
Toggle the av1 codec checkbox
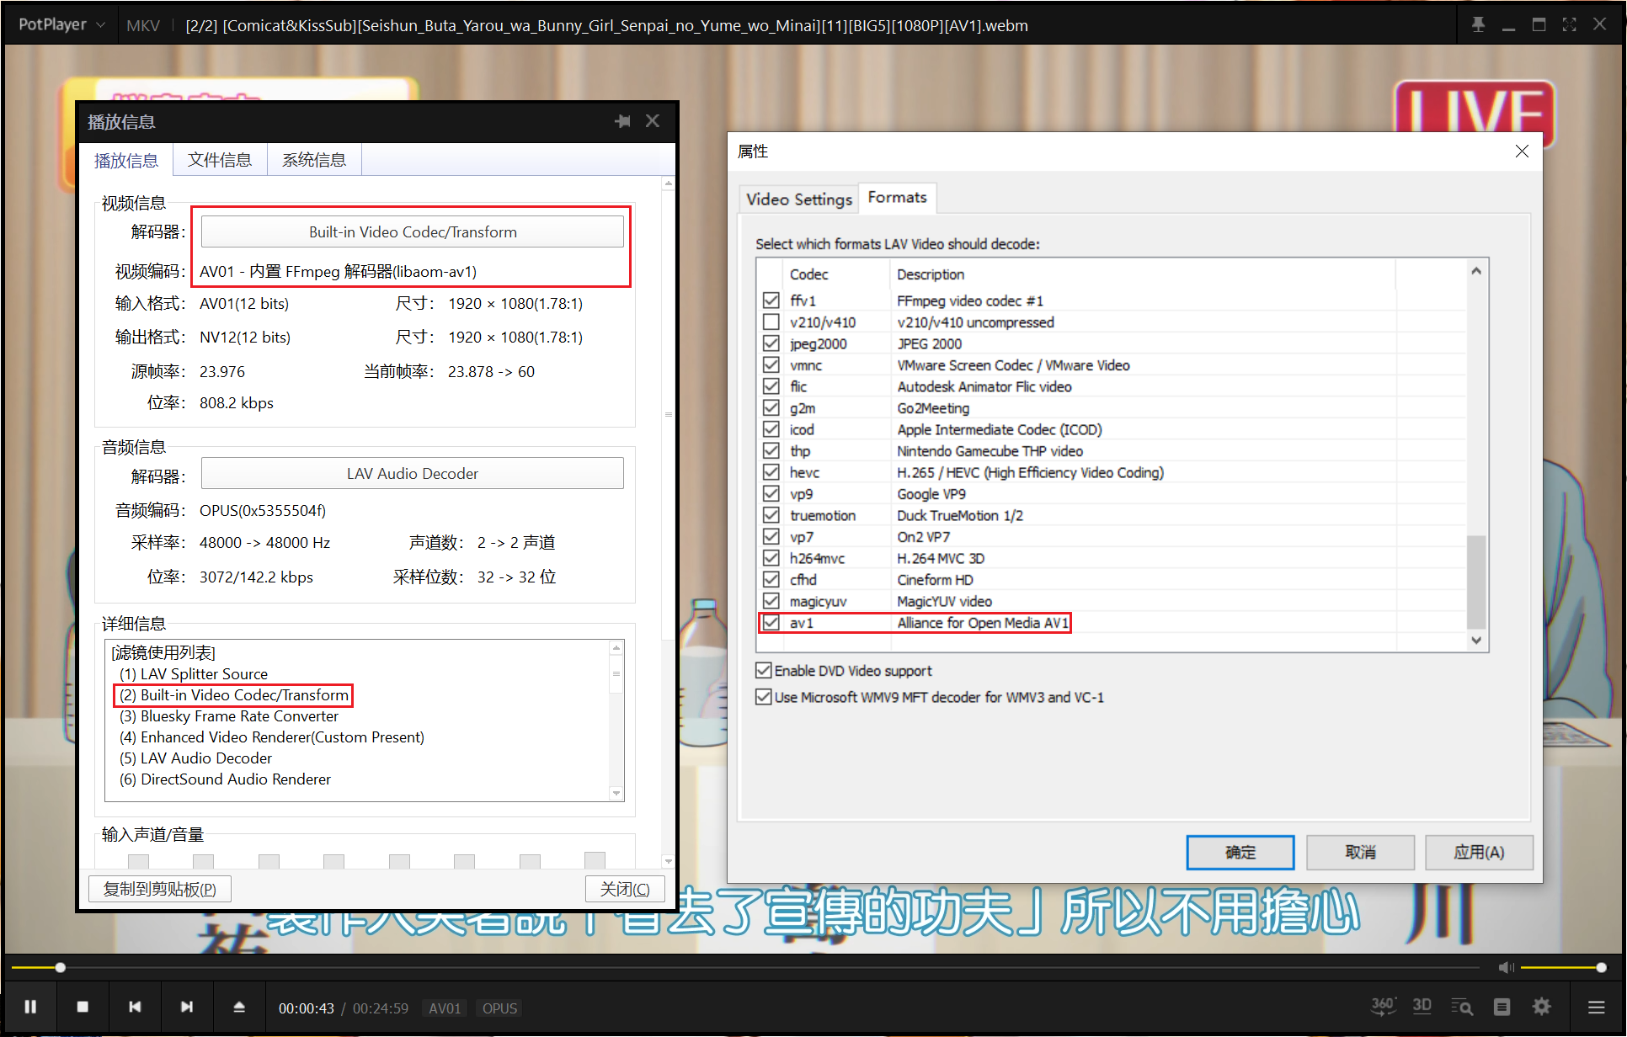(771, 622)
